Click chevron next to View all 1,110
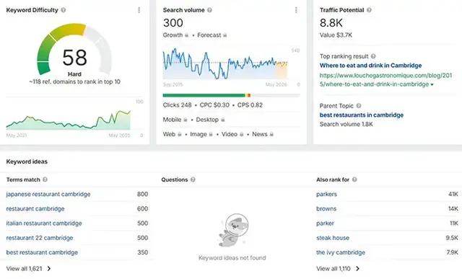The image size is (462, 279). tap(357, 268)
